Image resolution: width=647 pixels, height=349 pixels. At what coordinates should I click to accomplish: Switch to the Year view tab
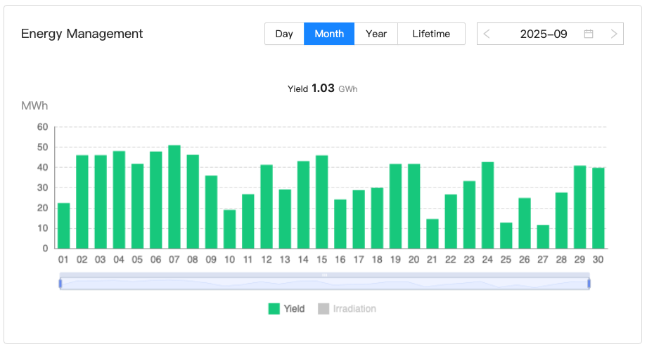pos(376,34)
